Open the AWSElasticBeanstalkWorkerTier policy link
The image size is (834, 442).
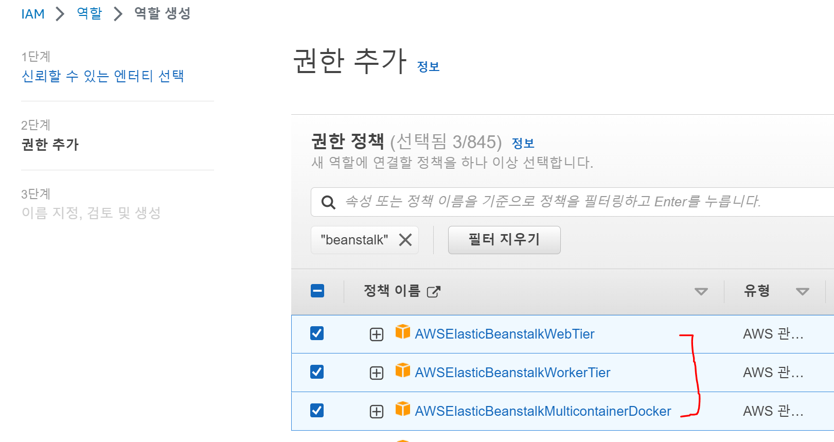click(512, 373)
